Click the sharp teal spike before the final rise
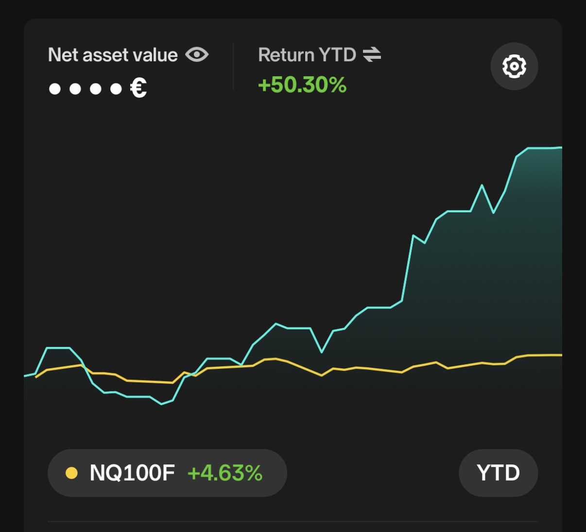The height and width of the screenshot is (532, 586). click(x=482, y=186)
